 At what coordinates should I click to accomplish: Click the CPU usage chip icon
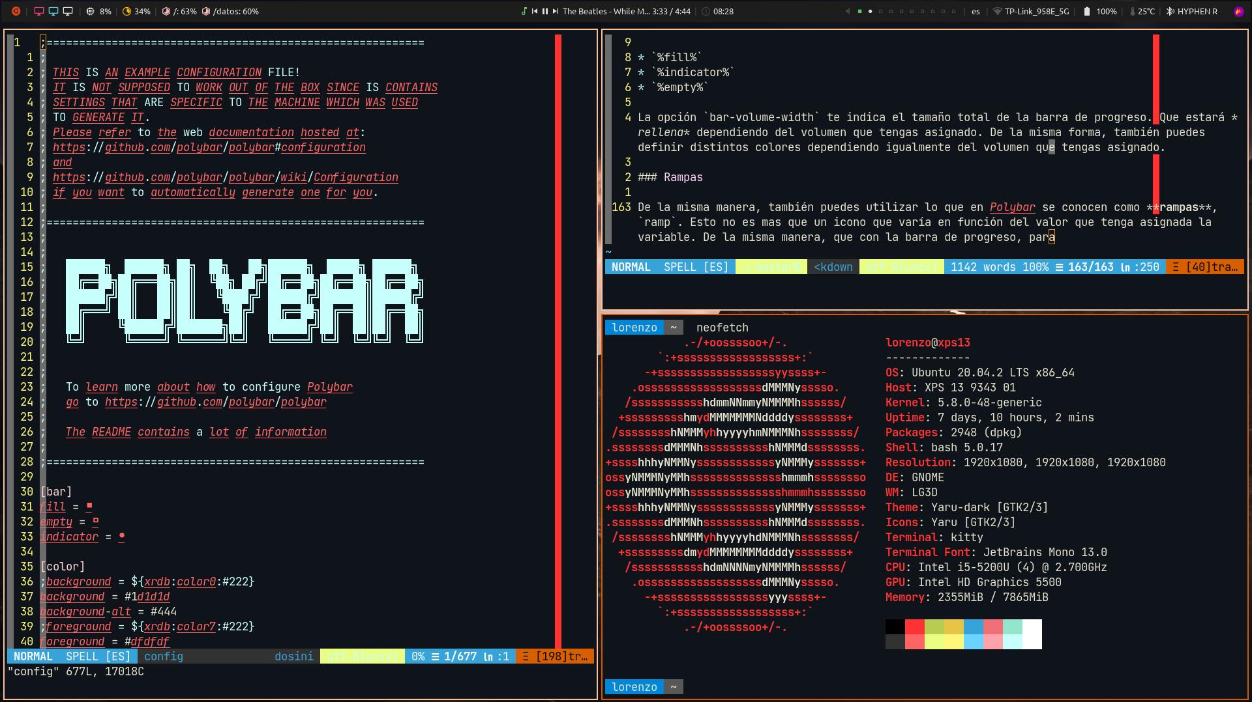91,11
